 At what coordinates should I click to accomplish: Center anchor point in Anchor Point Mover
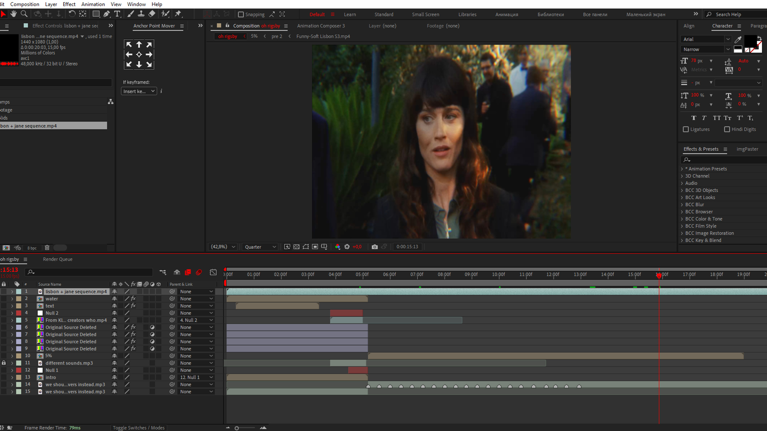pos(139,54)
